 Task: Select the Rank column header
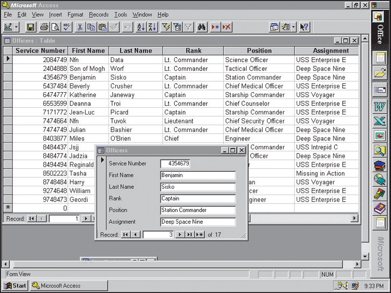click(193, 50)
